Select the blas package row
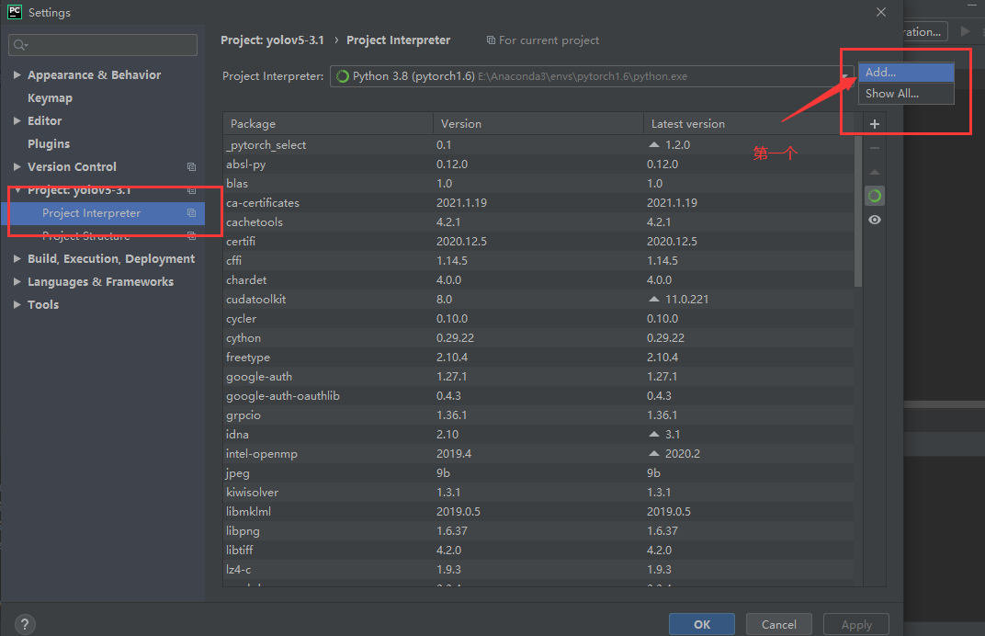 tap(538, 184)
